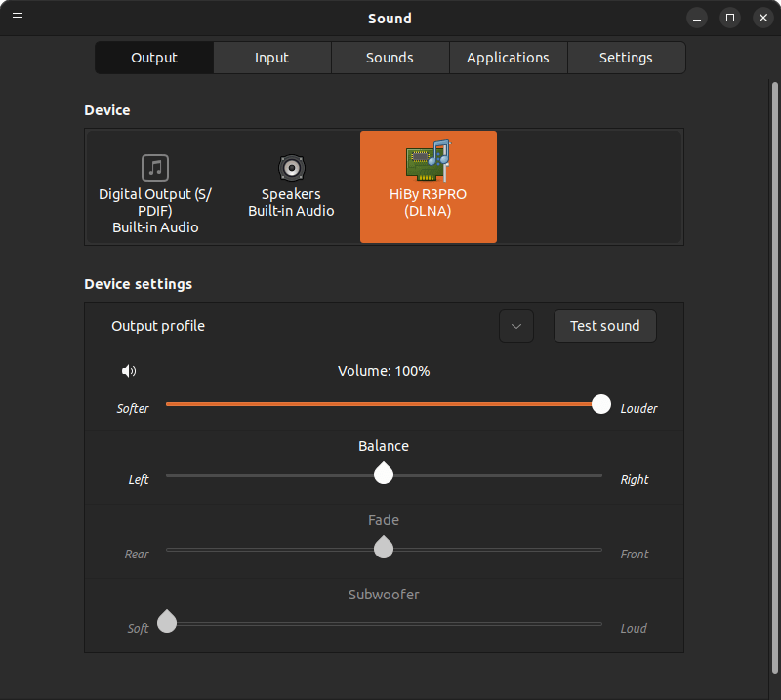Select the Speakers Built-in Audio icon
Screen dimensions: 781x700
[291, 168]
